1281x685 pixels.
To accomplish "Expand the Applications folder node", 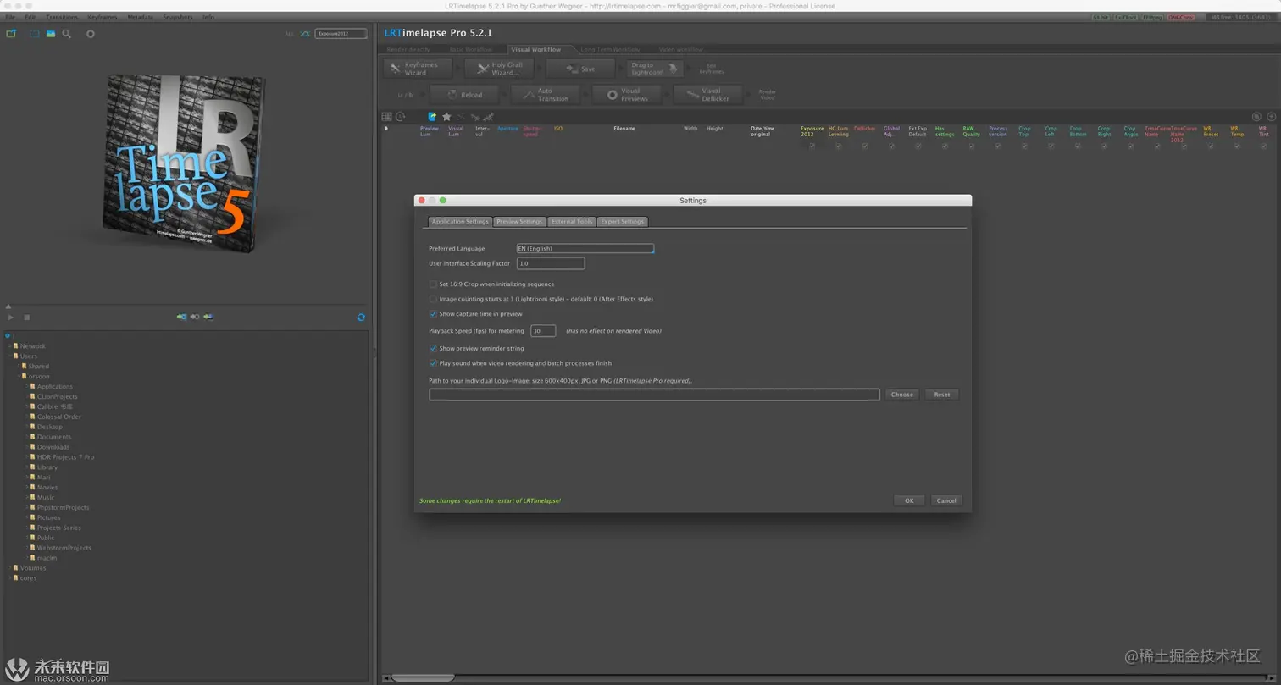I will [x=26, y=387].
